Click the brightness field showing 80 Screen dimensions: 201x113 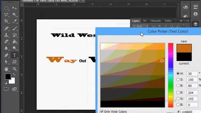(192, 86)
